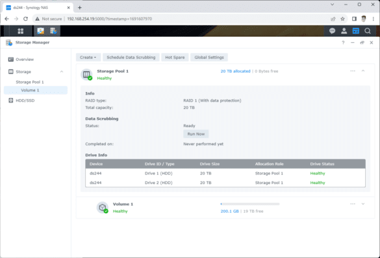The image size is (380, 258).
Task: Click the browser address bar URL
Action: click(110, 19)
